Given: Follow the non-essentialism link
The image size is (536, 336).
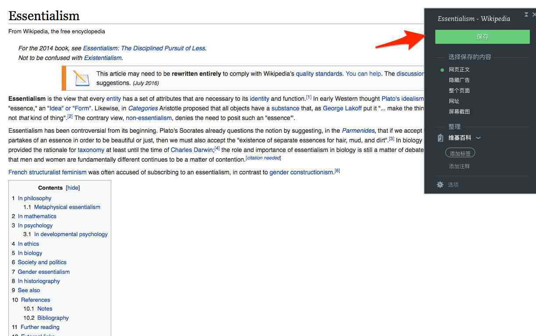Looking at the screenshot, I should coord(148,118).
